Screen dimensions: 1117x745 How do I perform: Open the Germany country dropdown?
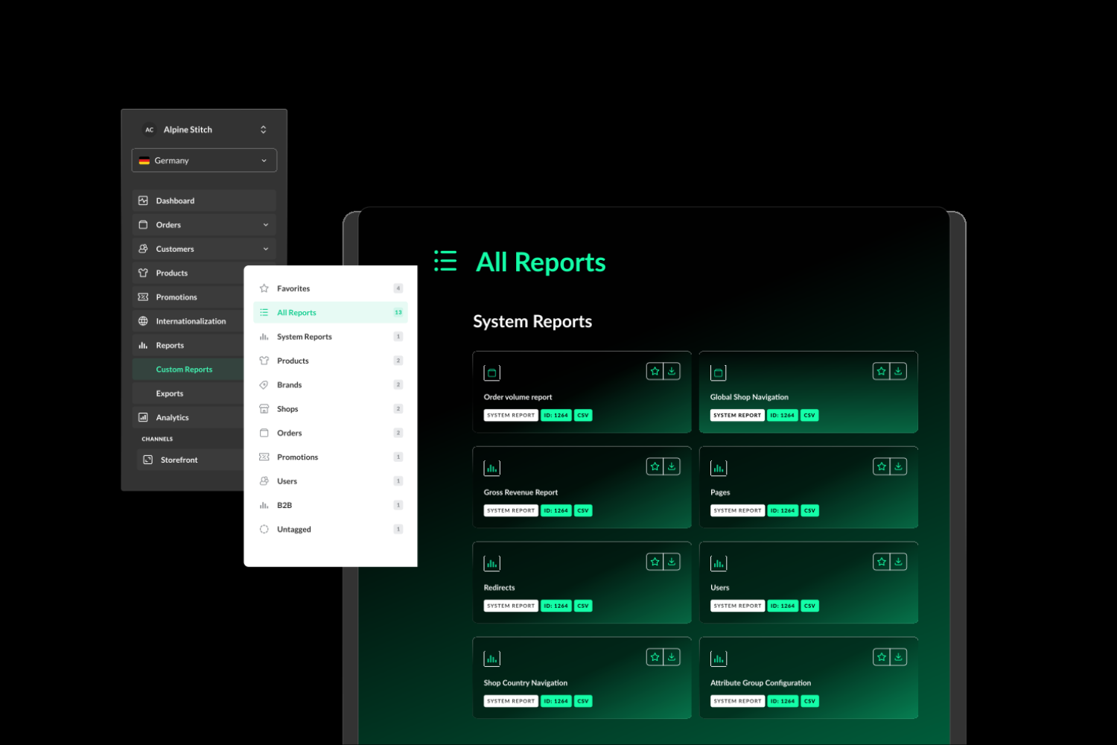click(x=204, y=160)
